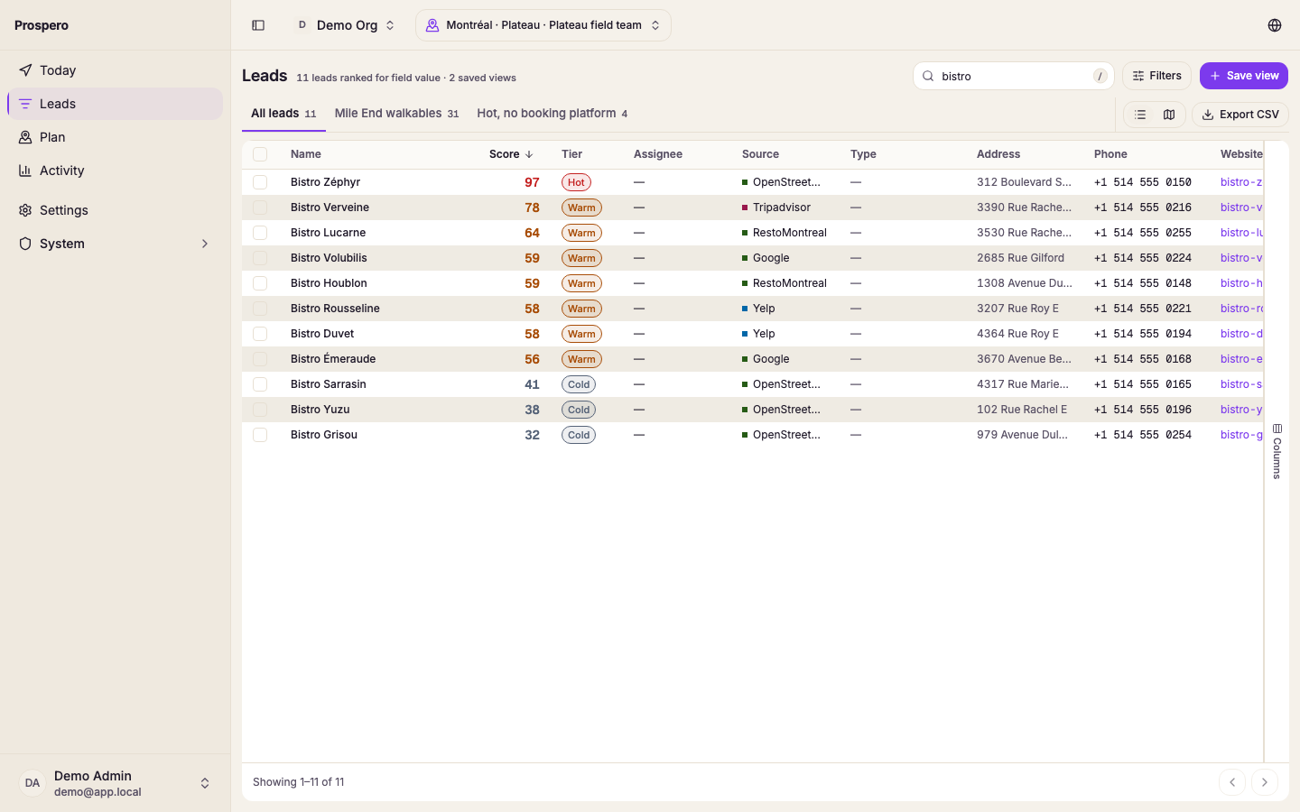Image resolution: width=1300 pixels, height=812 pixels.
Task: Click the bistro search field
Action: click(x=1014, y=76)
